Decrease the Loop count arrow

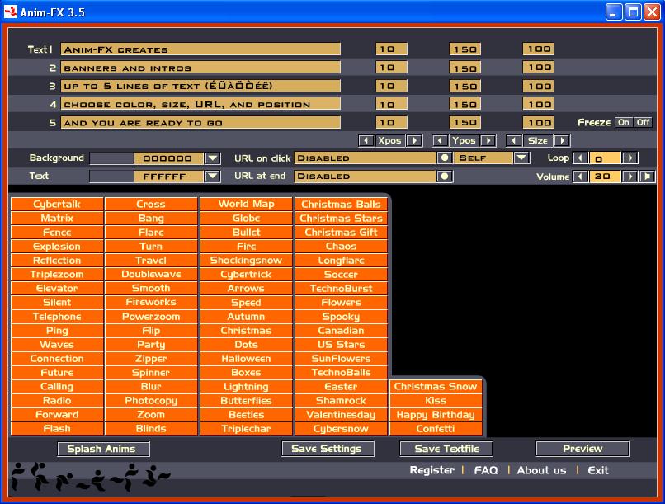(580, 158)
